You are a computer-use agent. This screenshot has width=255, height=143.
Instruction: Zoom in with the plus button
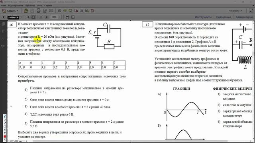(x=47, y=17)
